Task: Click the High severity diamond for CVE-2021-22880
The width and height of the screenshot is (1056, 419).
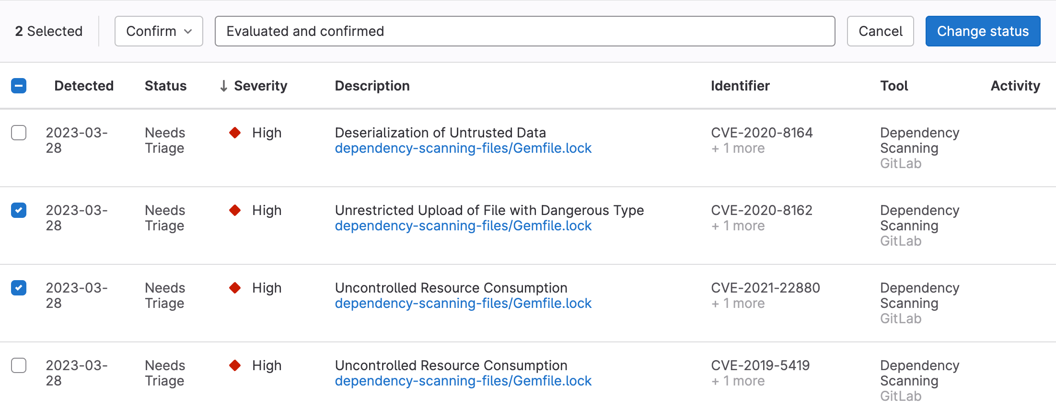Action: [x=235, y=288]
